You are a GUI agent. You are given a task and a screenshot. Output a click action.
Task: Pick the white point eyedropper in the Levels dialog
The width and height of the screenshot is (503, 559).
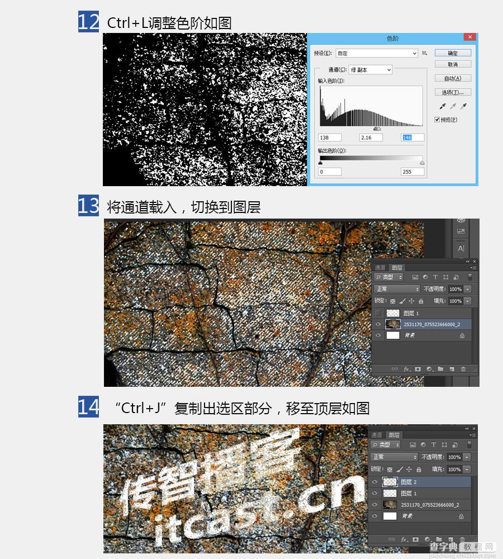[464, 106]
